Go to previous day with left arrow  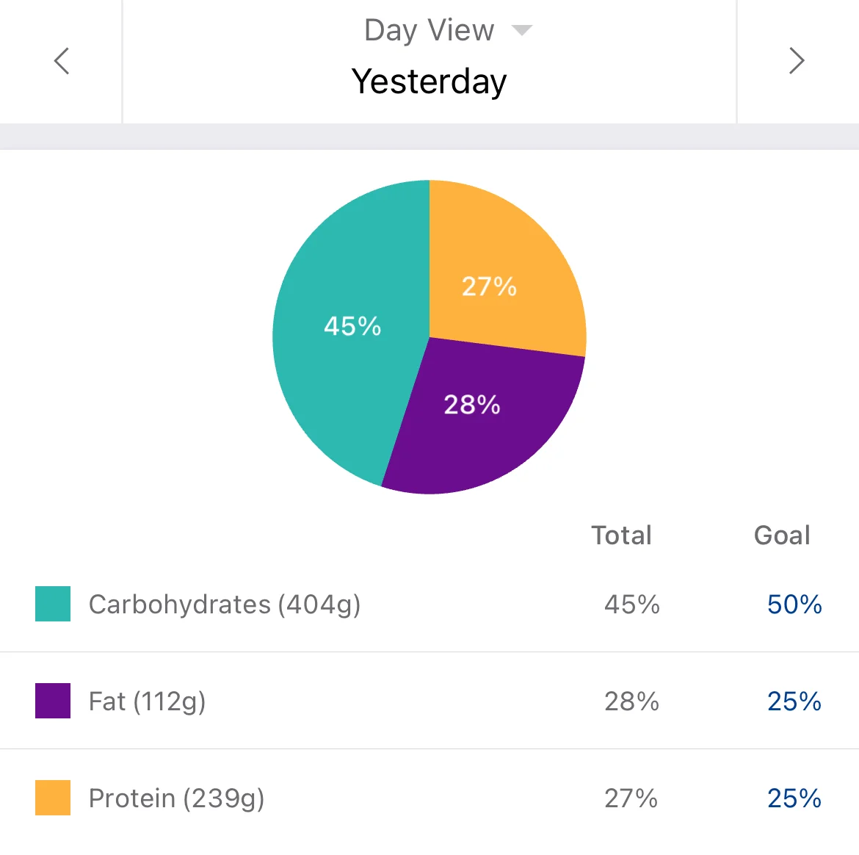pos(62,61)
